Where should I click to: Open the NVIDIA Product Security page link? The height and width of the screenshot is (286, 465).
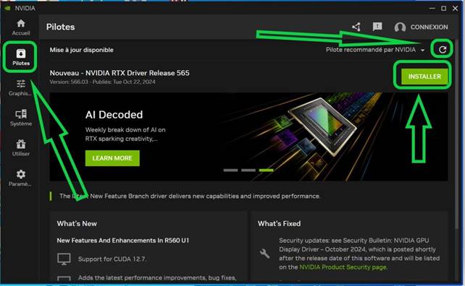click(x=343, y=267)
